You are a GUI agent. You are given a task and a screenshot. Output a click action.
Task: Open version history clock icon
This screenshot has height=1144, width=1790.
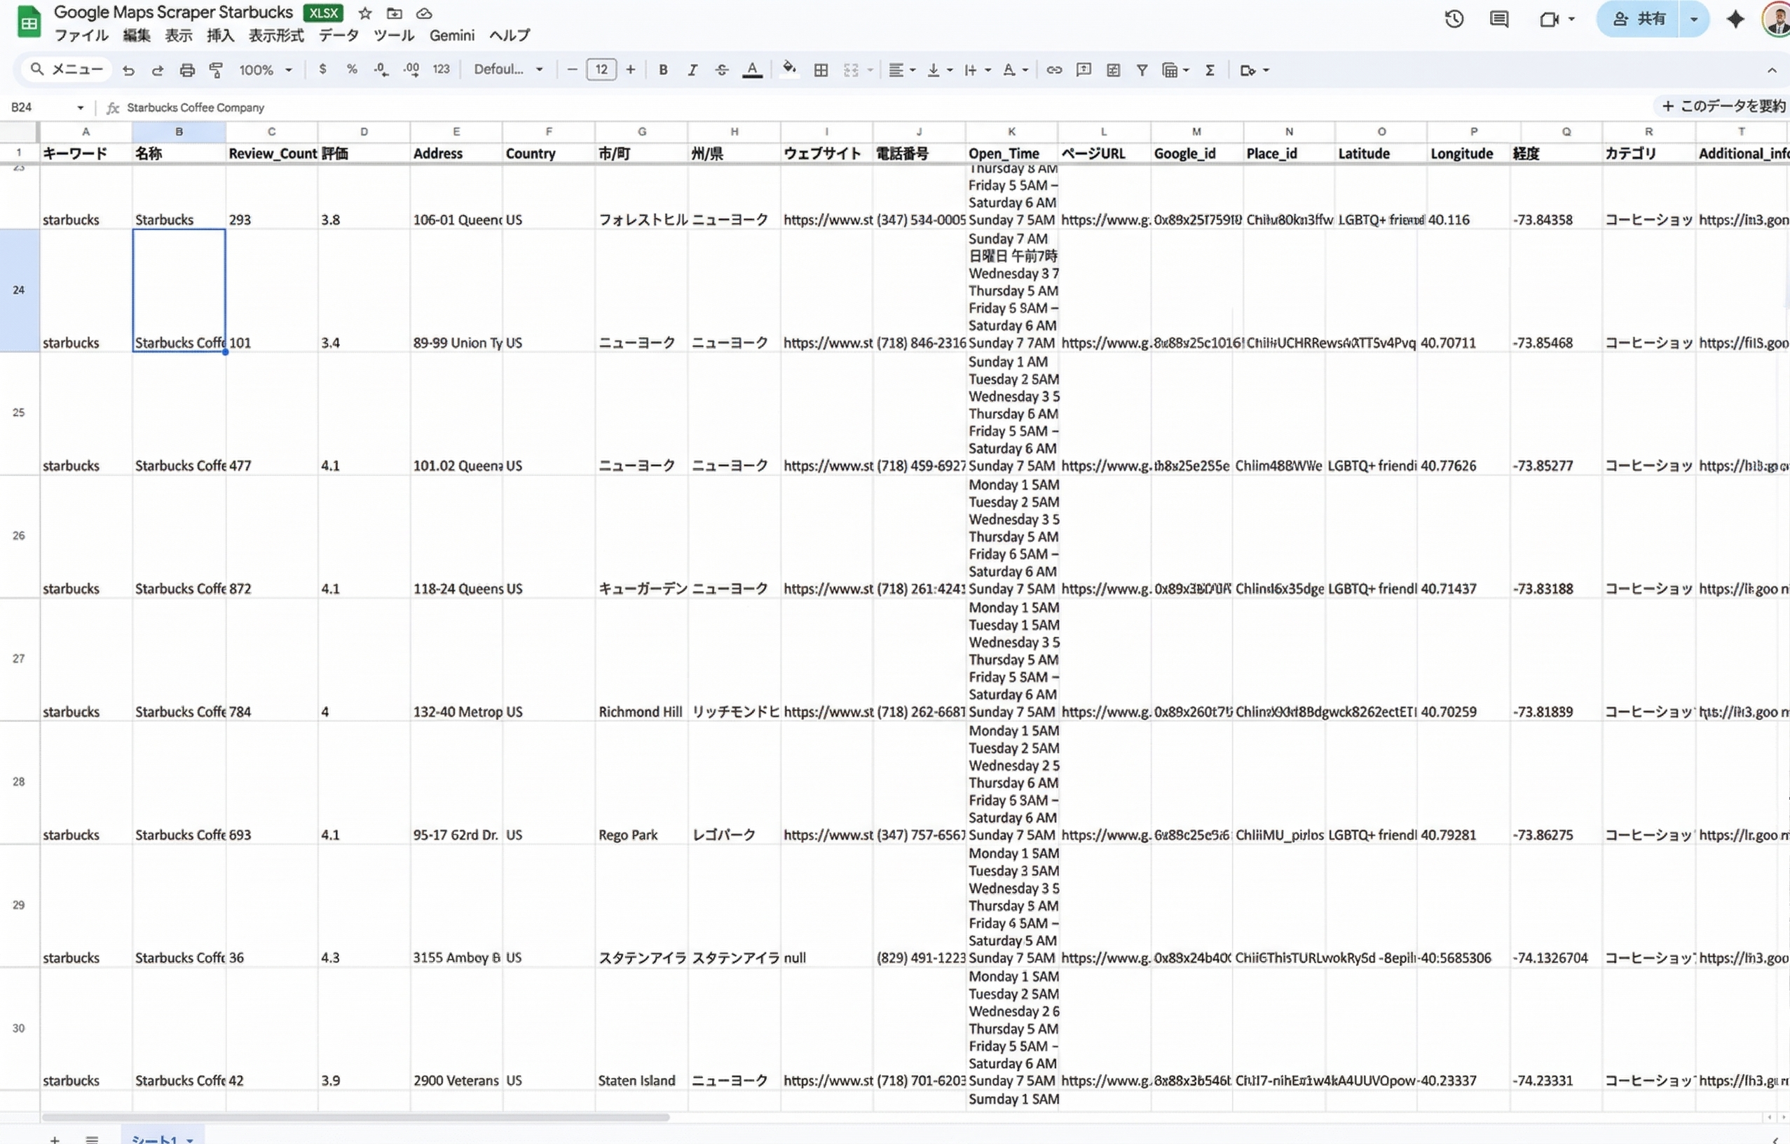tap(1454, 20)
